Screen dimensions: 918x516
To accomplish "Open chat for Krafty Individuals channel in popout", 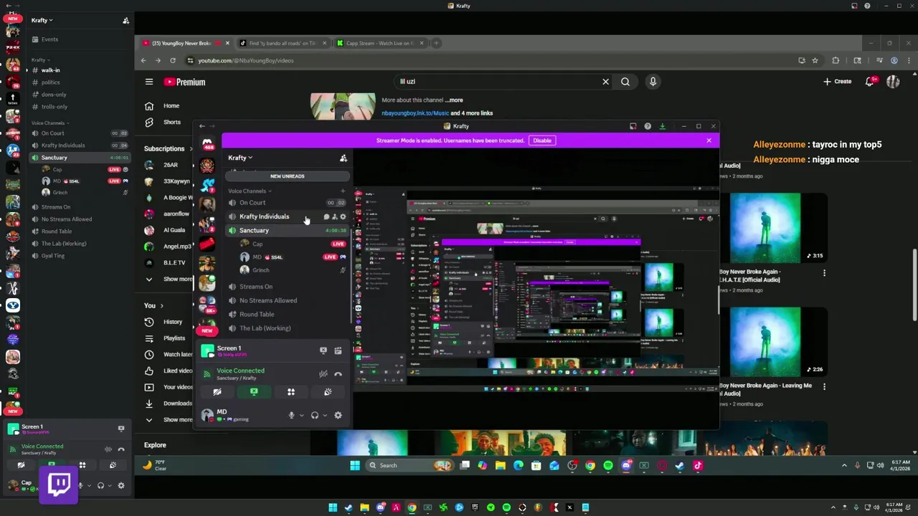I will tap(326, 216).
